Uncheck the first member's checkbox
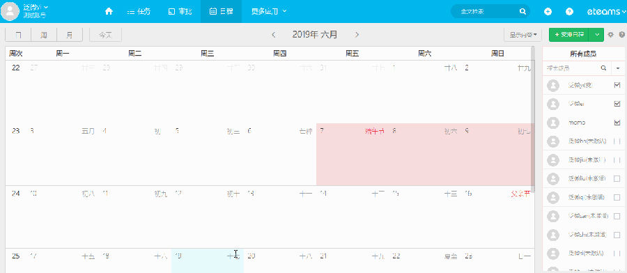Screen dimensions: 627x273 [x=617, y=85]
